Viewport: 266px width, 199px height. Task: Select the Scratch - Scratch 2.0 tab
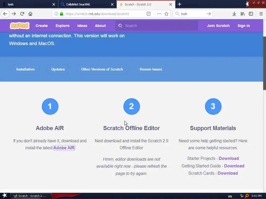(146, 4)
